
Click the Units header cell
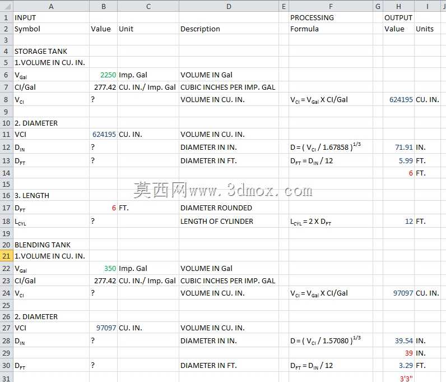[427, 29]
